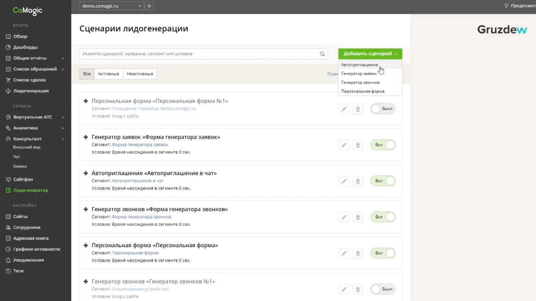Screen dimensions: 536x301
Task: Select the Активные filter tab
Action: point(108,74)
